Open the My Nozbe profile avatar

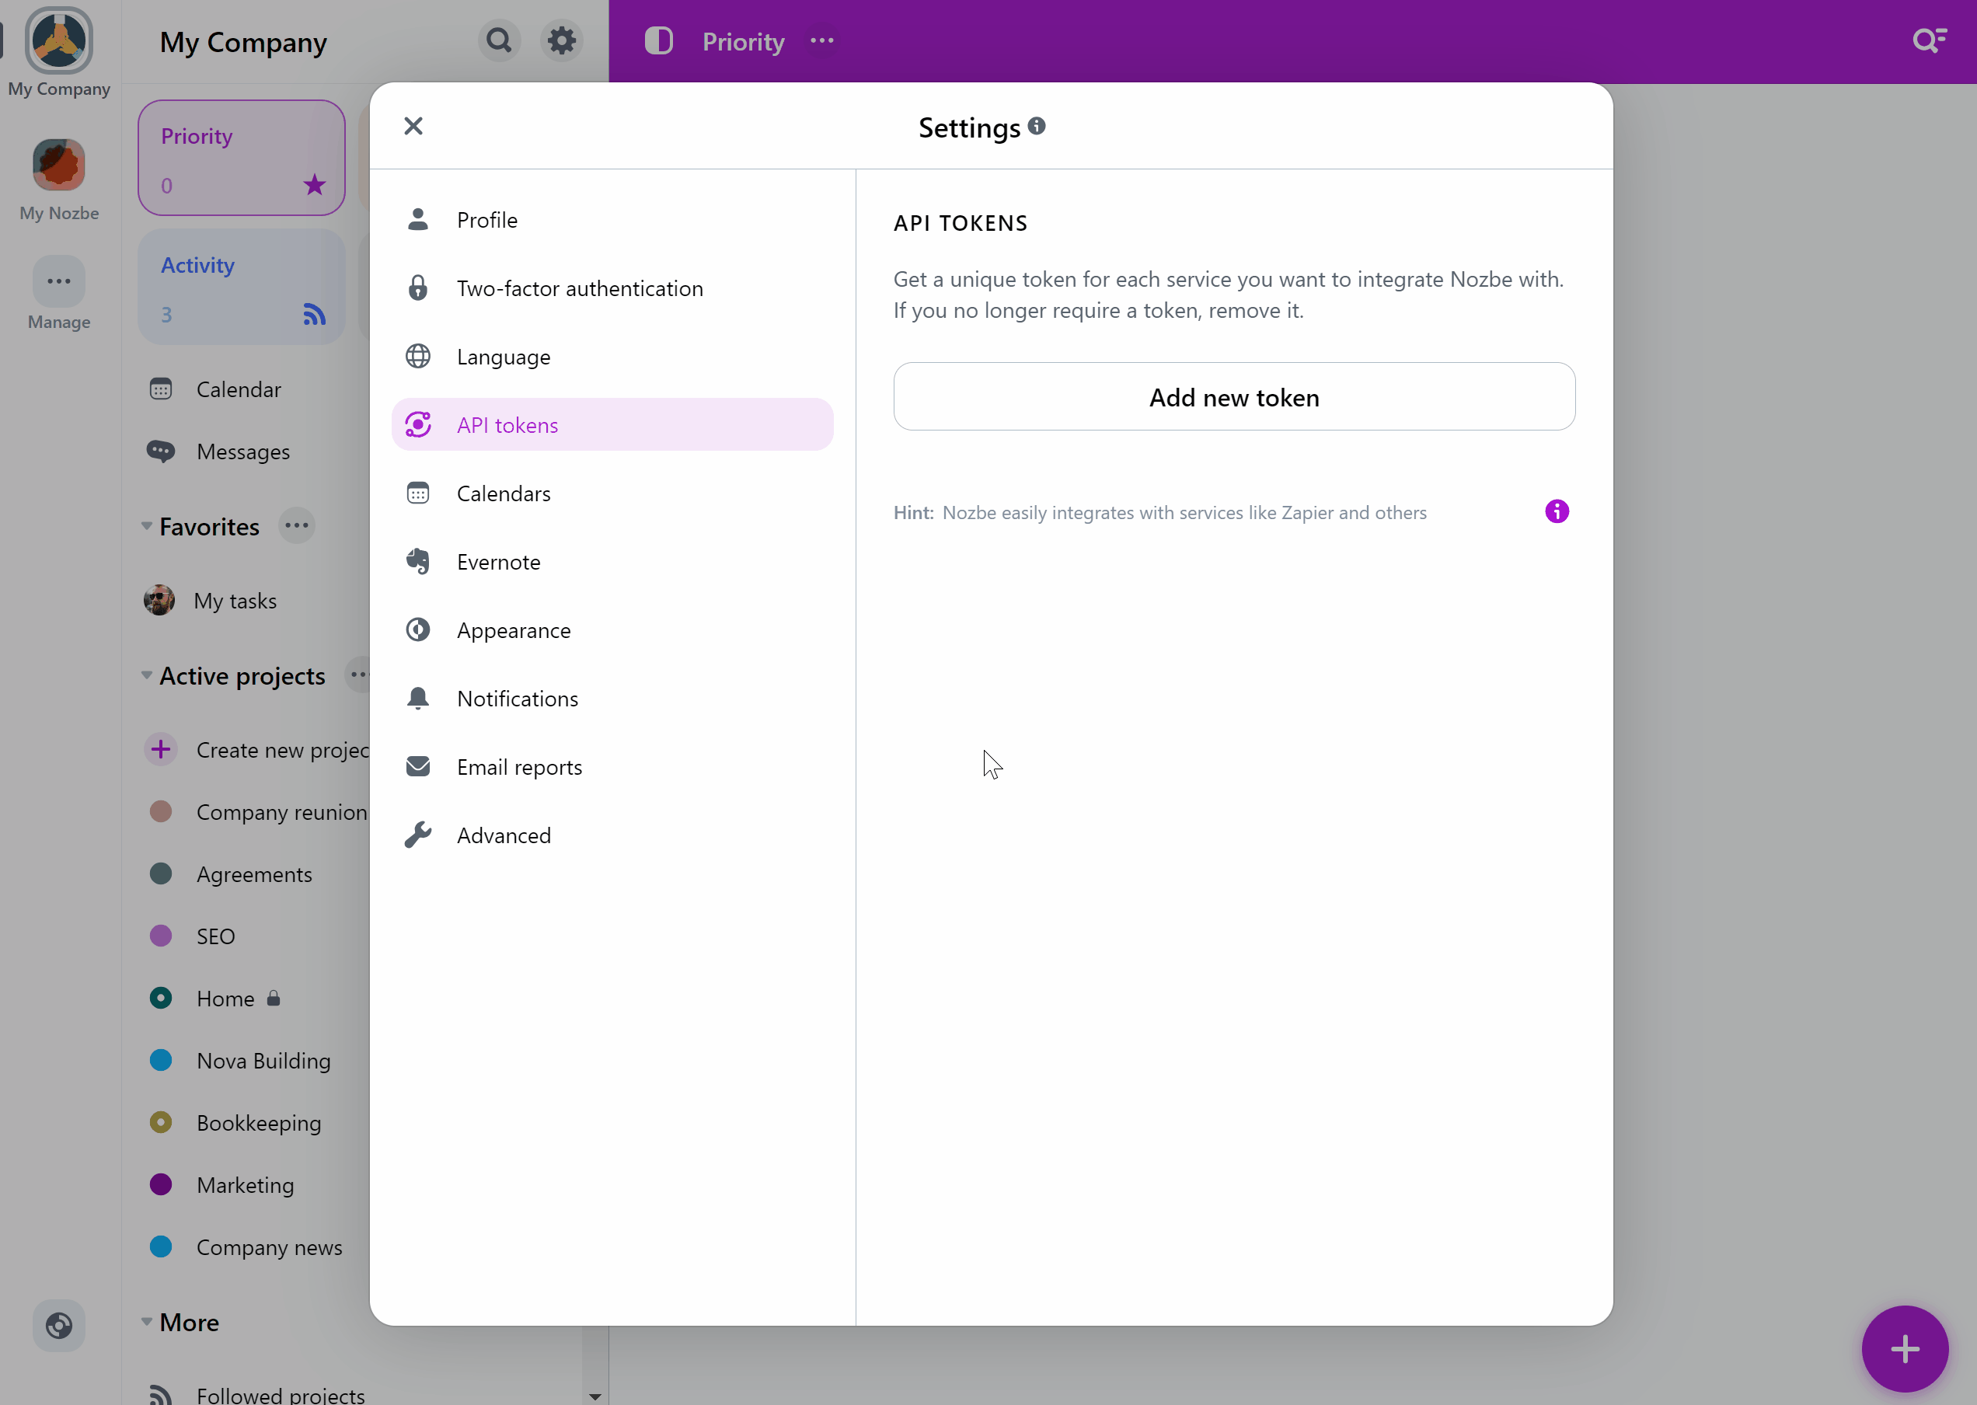point(59,164)
